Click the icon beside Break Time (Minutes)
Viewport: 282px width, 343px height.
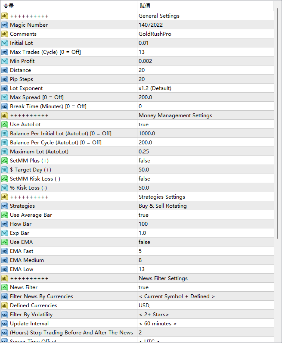5,106
